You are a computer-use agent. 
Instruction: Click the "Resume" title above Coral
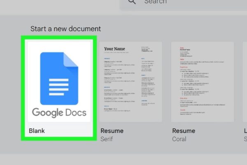(183, 131)
